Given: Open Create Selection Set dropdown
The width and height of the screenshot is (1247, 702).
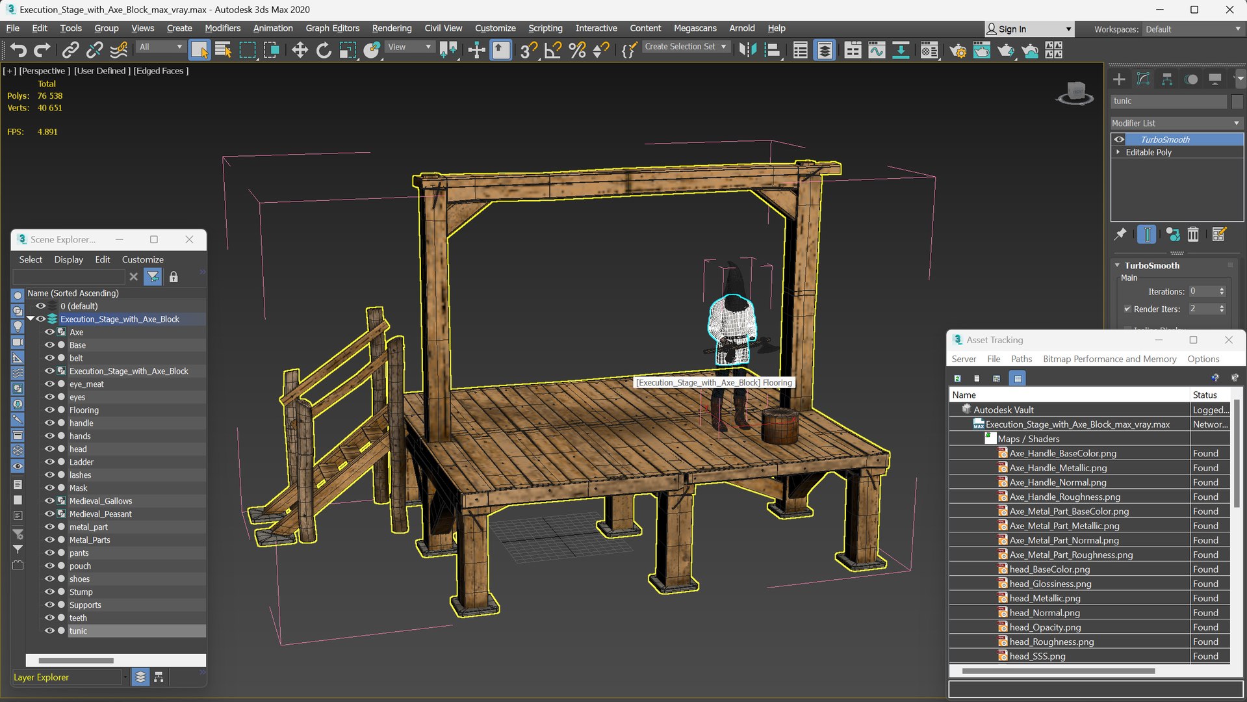Looking at the screenshot, I should click(685, 47).
